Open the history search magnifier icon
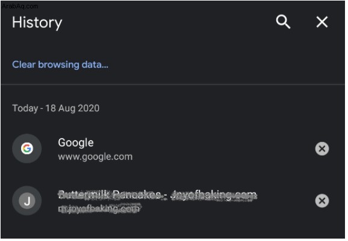Screen dimensions: 348x241 283,22
